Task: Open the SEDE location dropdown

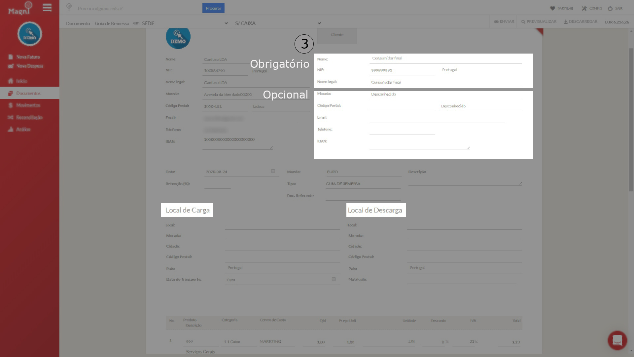Action: tap(185, 23)
